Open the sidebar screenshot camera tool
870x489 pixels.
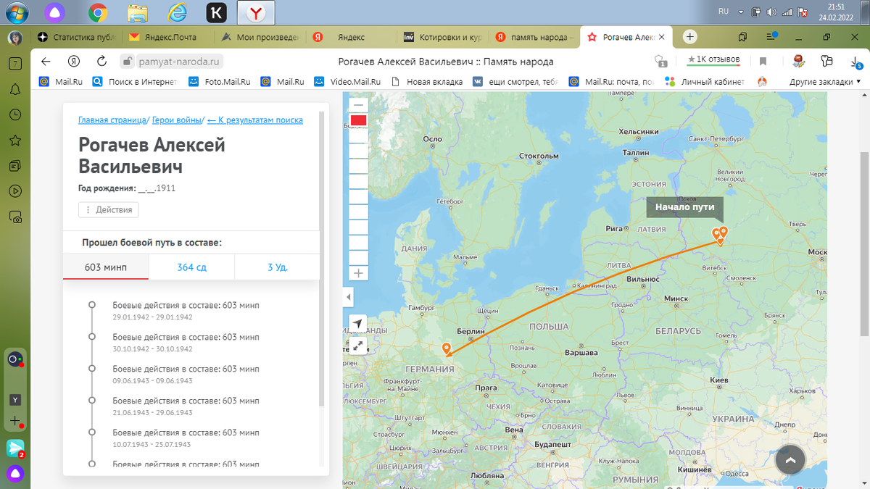pos(15,217)
